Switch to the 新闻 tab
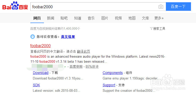The width and height of the screenshot is (196, 95). pos(50,18)
